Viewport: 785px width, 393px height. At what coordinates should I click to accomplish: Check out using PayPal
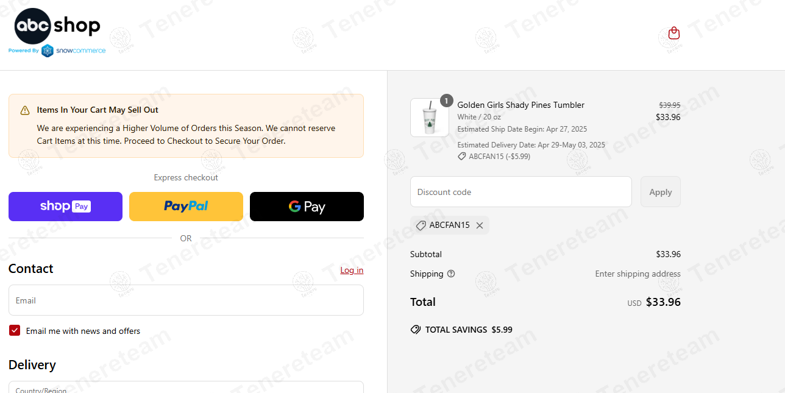tap(186, 207)
